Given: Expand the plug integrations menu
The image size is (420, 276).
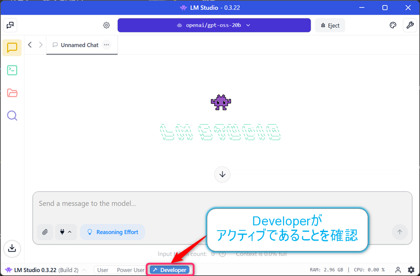Looking at the screenshot, I should (66, 232).
